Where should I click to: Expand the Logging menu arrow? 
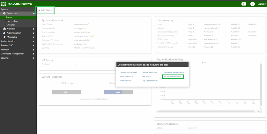coord(34,58)
